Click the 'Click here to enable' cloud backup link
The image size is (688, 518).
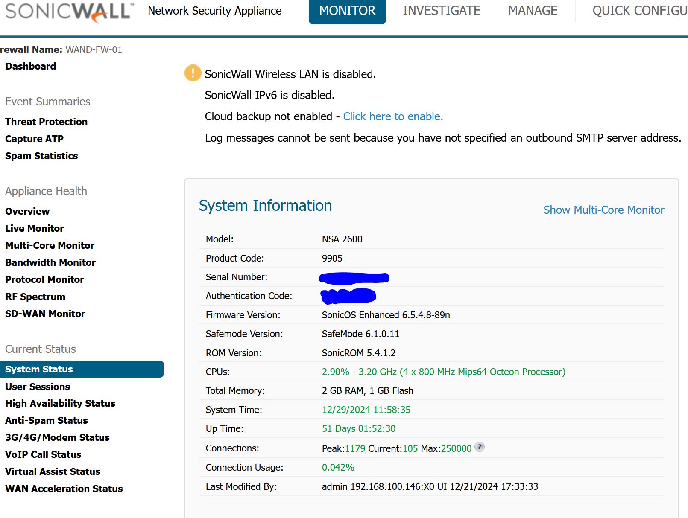tap(393, 116)
